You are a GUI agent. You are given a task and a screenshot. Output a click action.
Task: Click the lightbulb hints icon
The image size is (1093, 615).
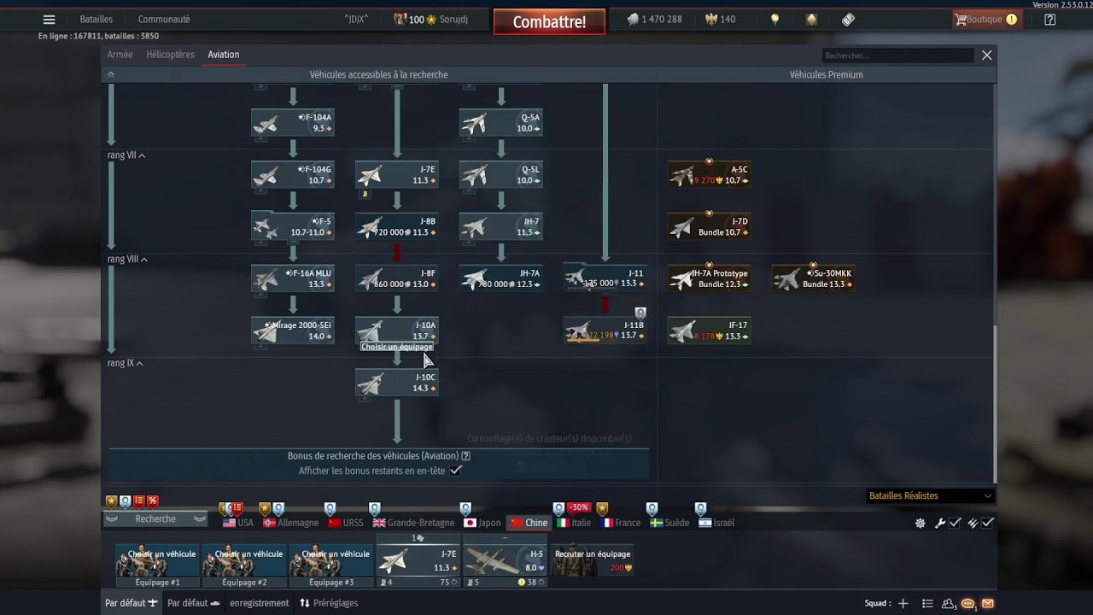click(x=775, y=20)
